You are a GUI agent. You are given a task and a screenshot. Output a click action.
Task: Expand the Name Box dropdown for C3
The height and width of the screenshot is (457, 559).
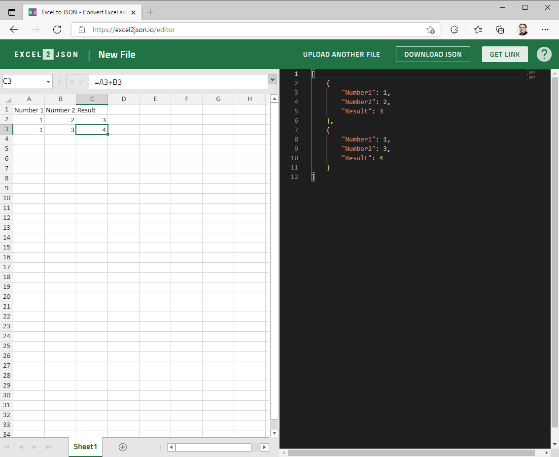(48, 82)
